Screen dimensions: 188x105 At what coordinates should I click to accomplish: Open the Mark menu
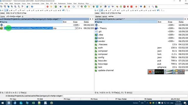point(11,3)
